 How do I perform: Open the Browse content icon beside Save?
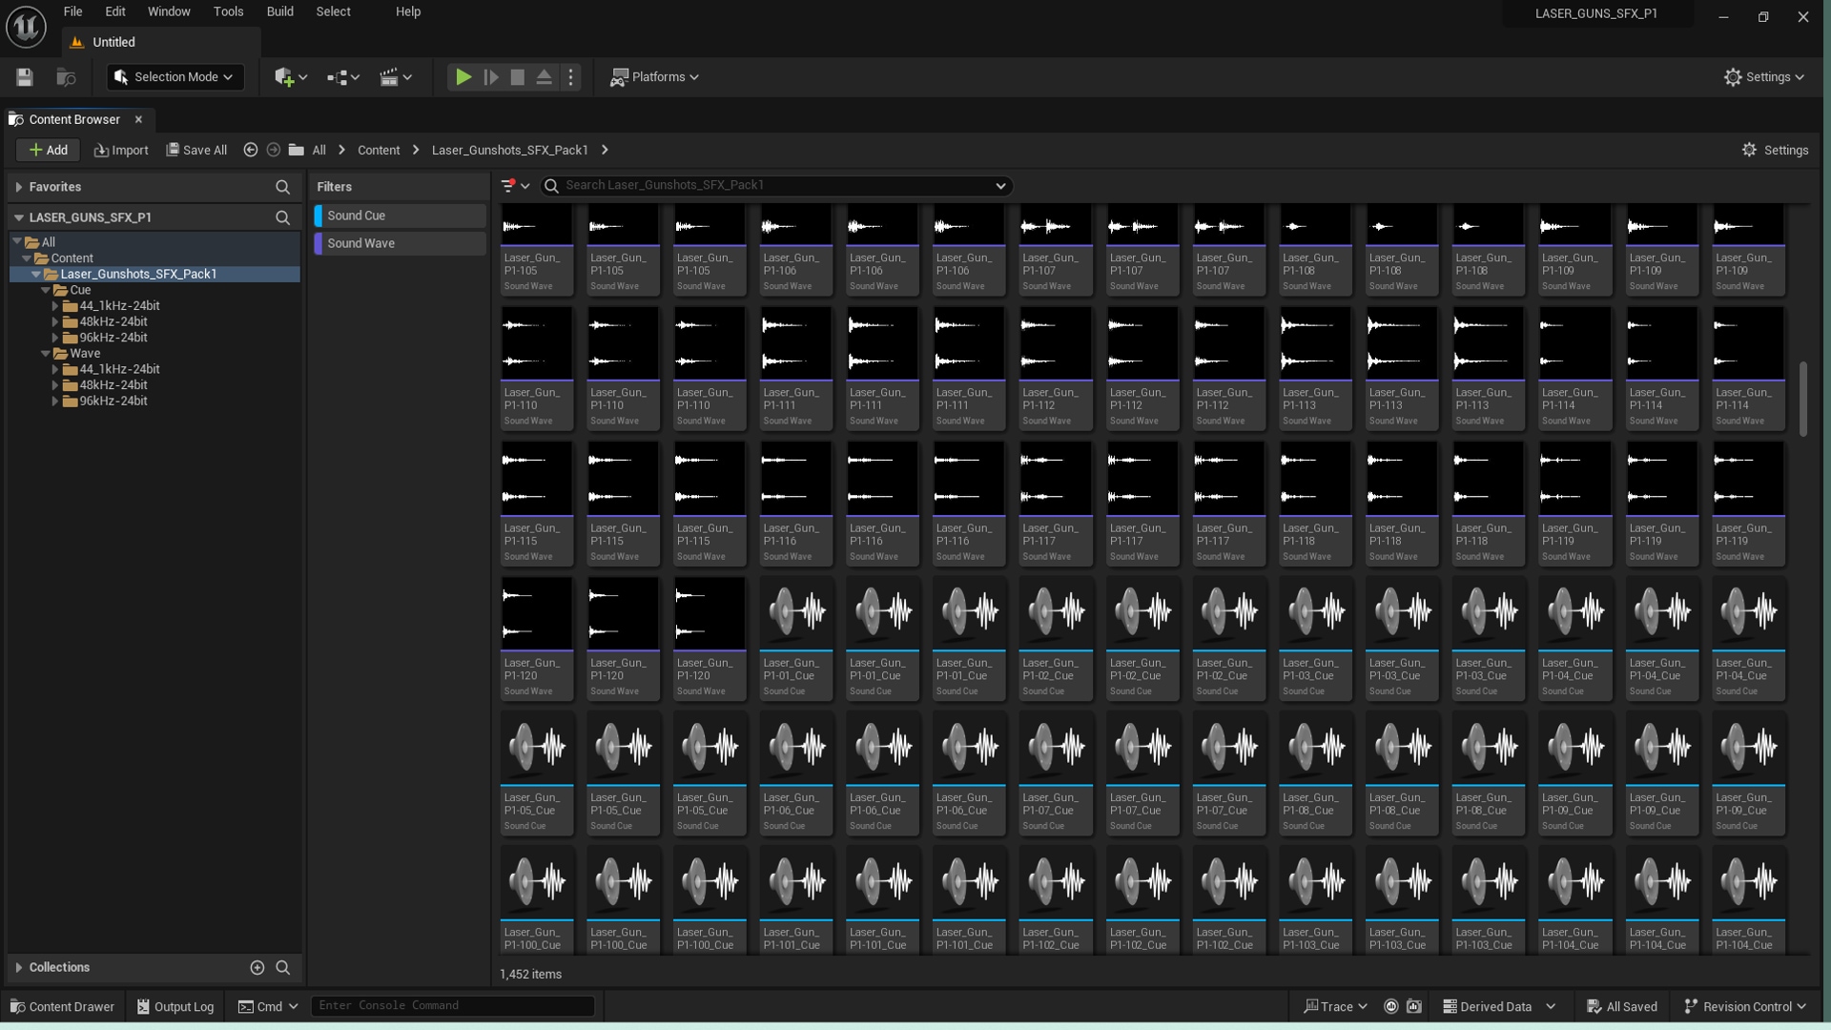tap(66, 77)
